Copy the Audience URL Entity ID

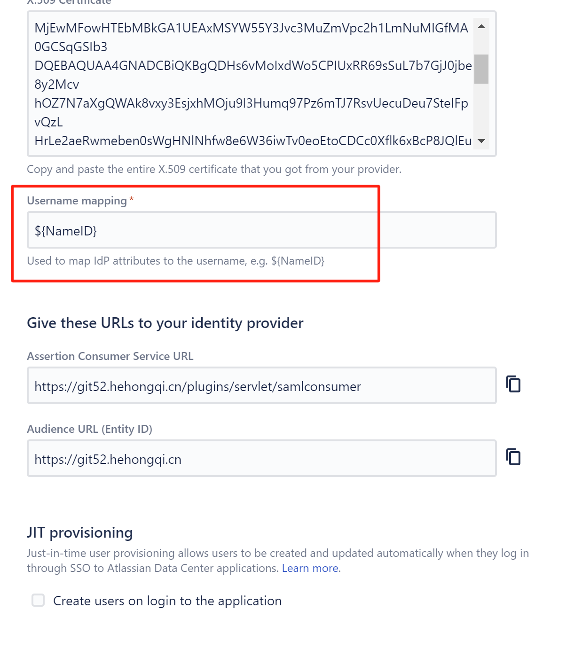point(513,457)
